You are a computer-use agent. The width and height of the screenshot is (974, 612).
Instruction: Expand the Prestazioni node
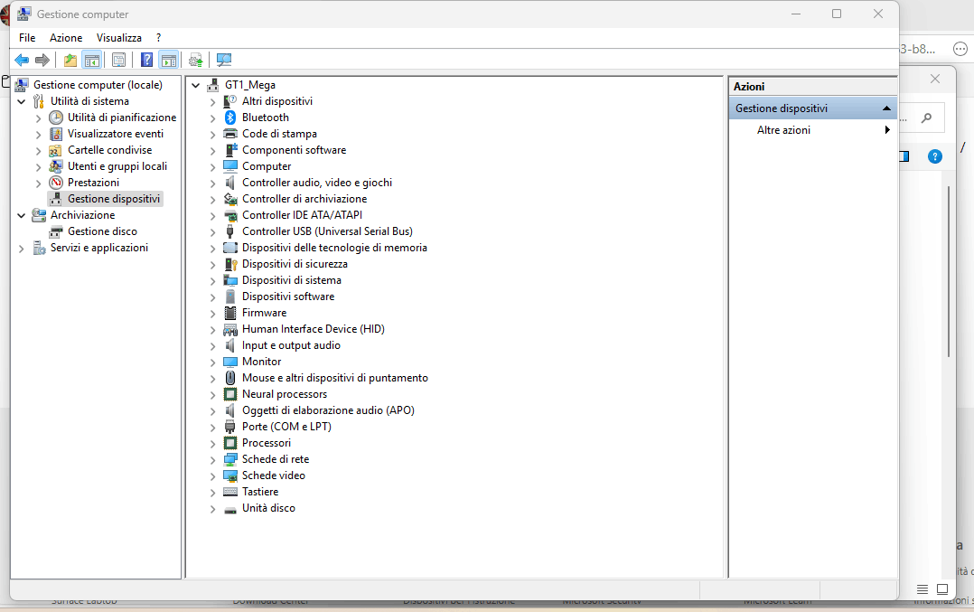point(39,184)
